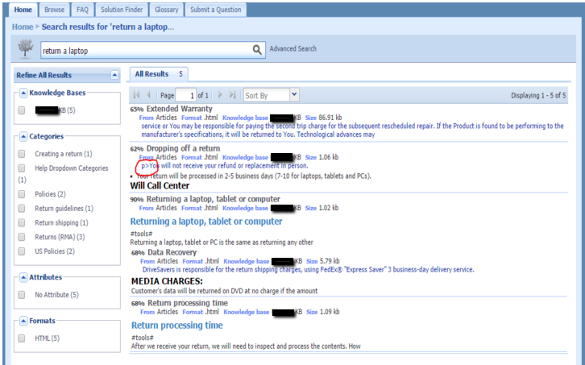Click the search query text field

[143, 50]
